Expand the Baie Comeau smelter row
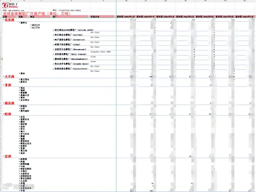The width and height of the screenshot is (256, 192). (54, 54)
